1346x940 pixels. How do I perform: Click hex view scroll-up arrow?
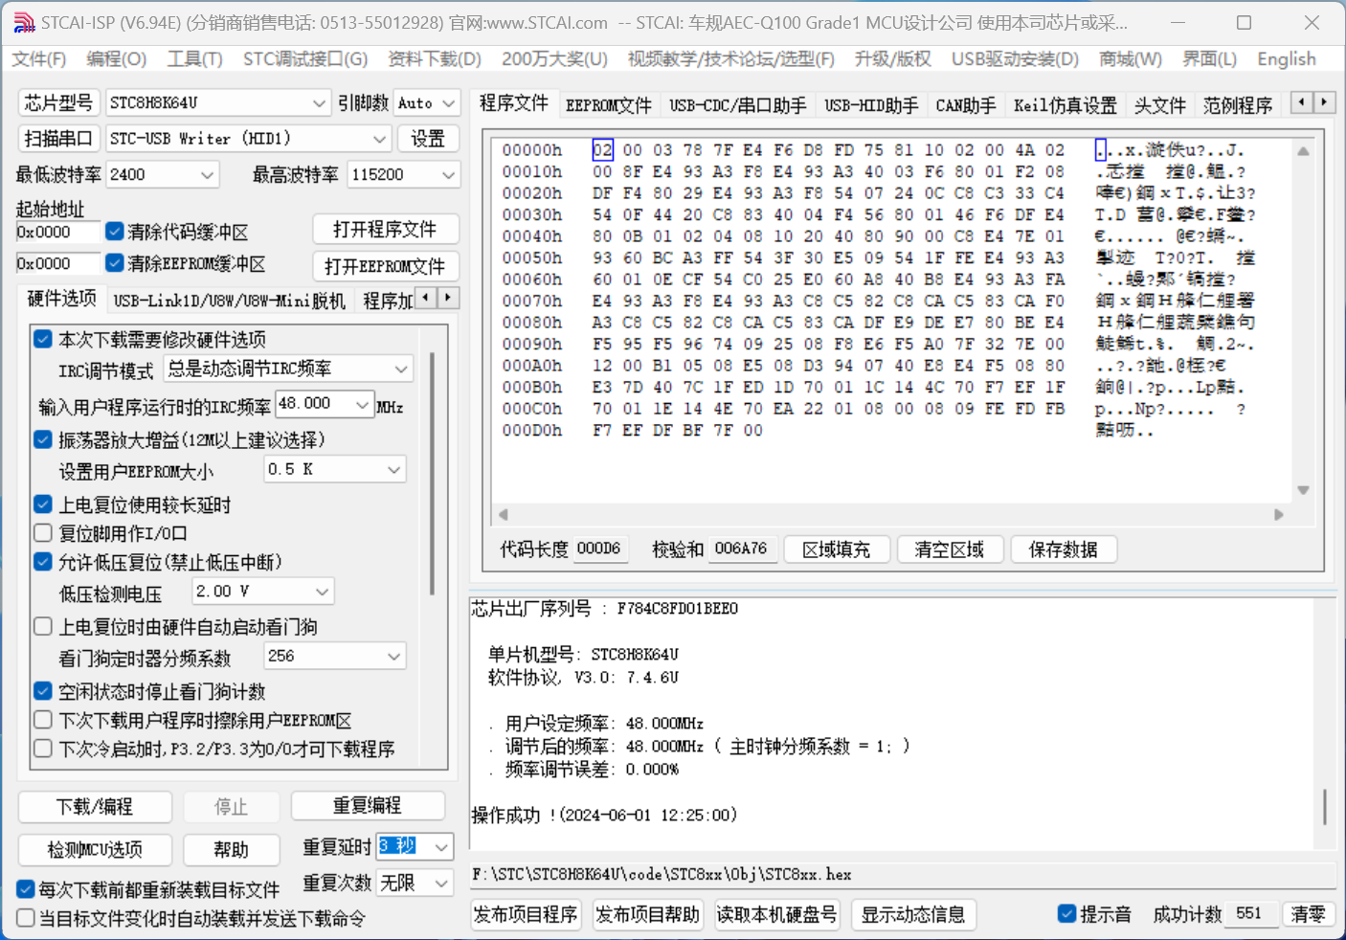coord(1303,151)
